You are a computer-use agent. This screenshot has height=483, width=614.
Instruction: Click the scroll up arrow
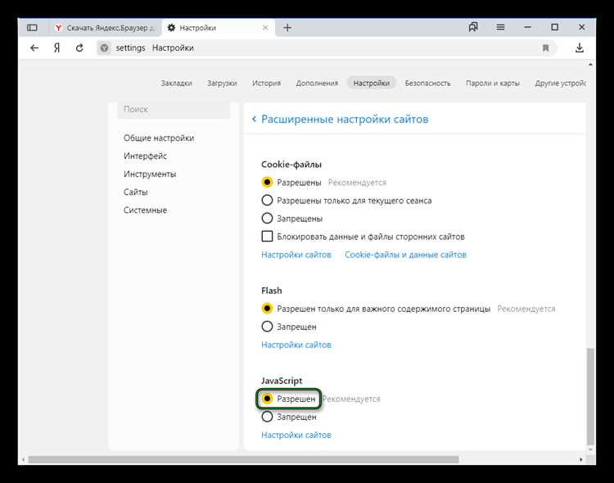pos(590,64)
